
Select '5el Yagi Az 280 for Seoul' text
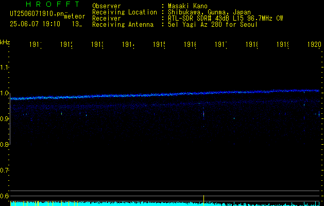[x=213, y=25]
